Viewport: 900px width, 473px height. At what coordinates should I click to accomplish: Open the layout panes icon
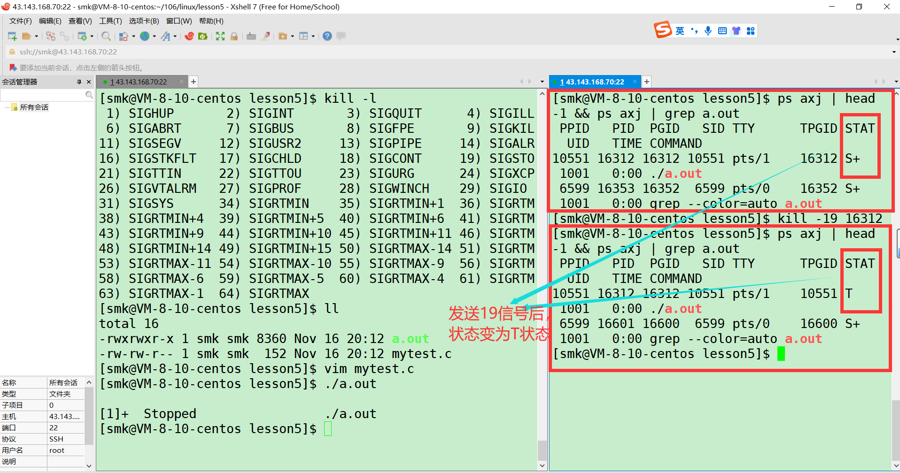[x=303, y=36]
